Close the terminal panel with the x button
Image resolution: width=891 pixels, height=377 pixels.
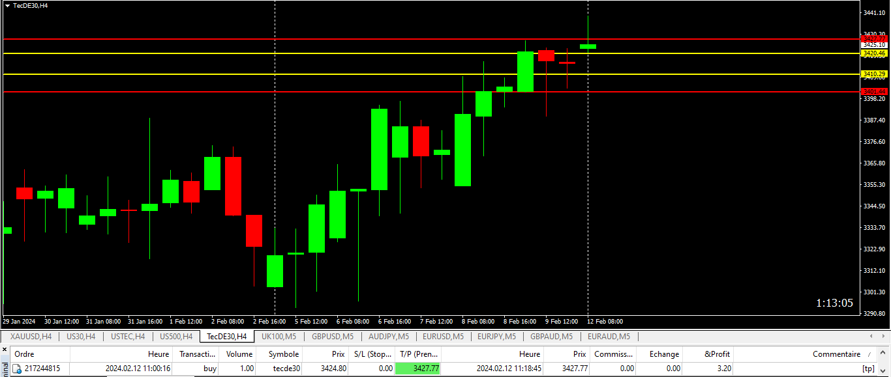(5, 350)
